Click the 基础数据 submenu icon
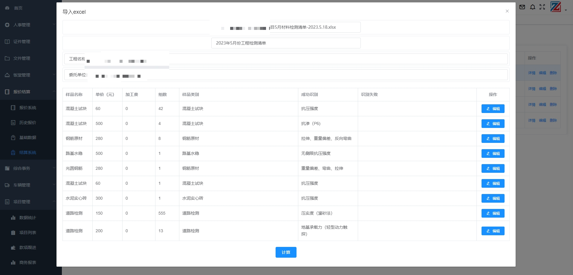 (13, 137)
